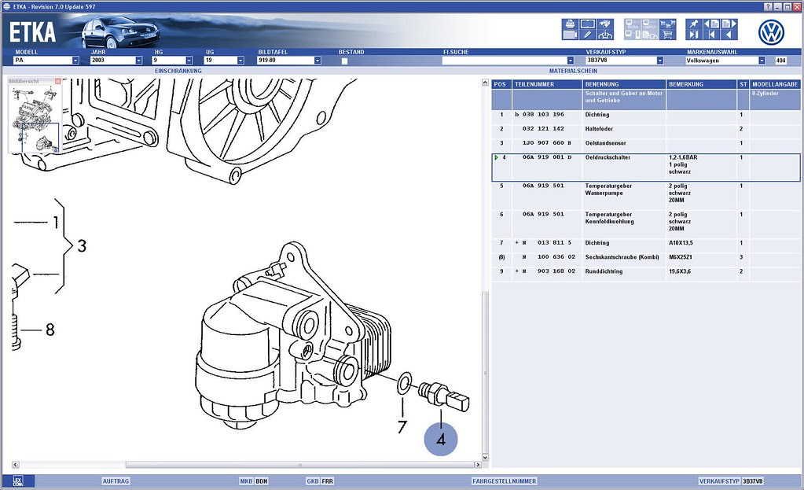Image resolution: width=804 pixels, height=490 pixels.
Task: Click the Volkswagen logo
Action: click(x=771, y=32)
